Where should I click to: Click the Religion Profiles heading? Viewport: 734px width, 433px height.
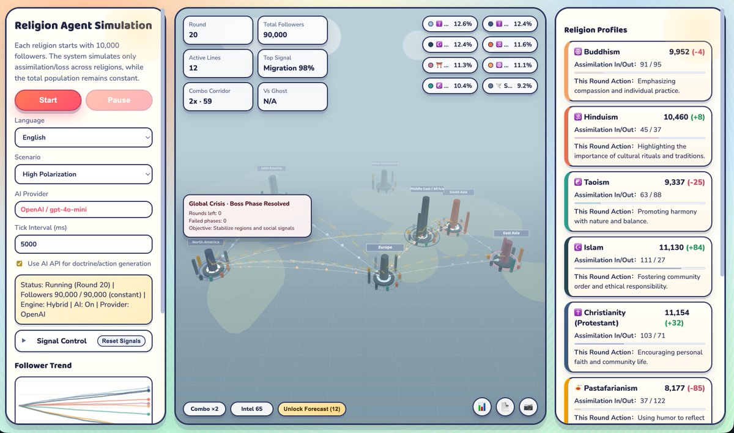tap(595, 30)
